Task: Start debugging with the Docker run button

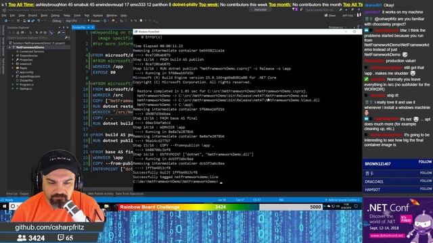Action: coord(95,21)
